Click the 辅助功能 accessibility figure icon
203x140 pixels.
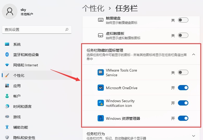(7, 127)
